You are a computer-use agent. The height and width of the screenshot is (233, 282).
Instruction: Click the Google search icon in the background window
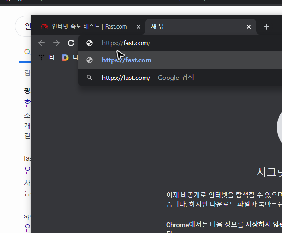point(27,52)
